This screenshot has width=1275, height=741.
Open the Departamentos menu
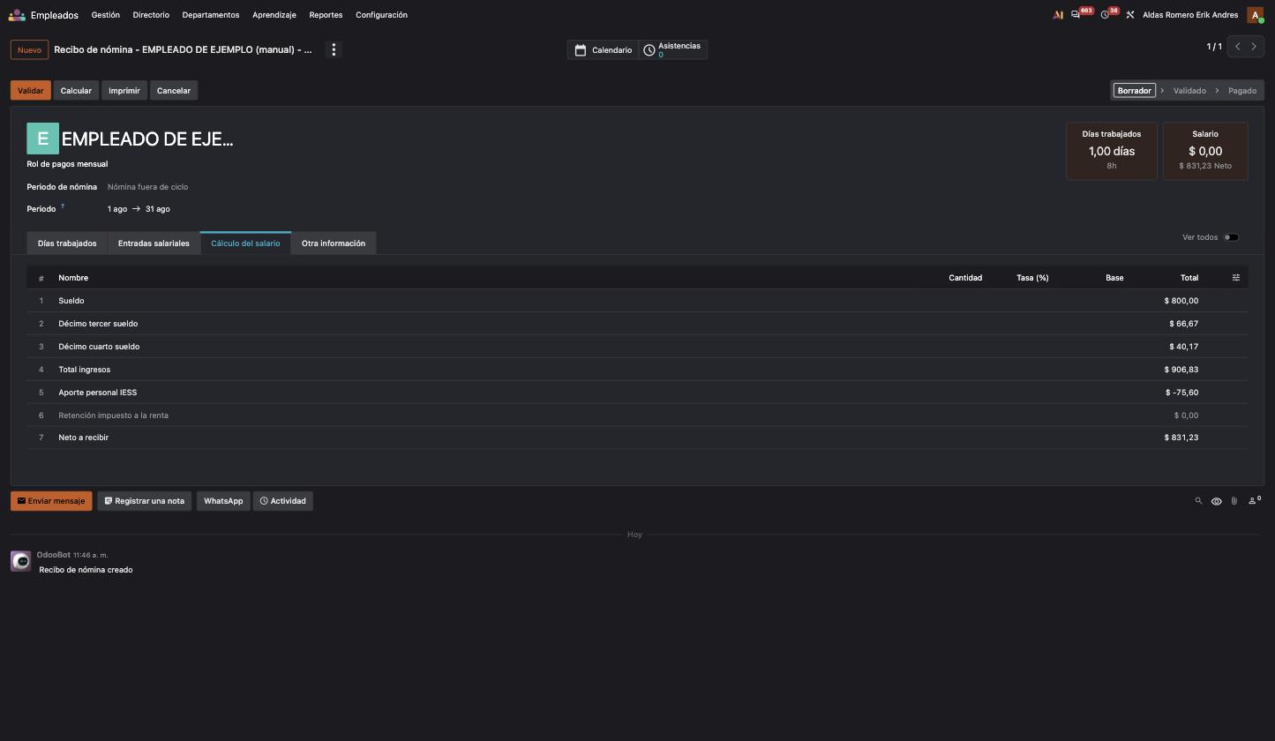click(210, 15)
